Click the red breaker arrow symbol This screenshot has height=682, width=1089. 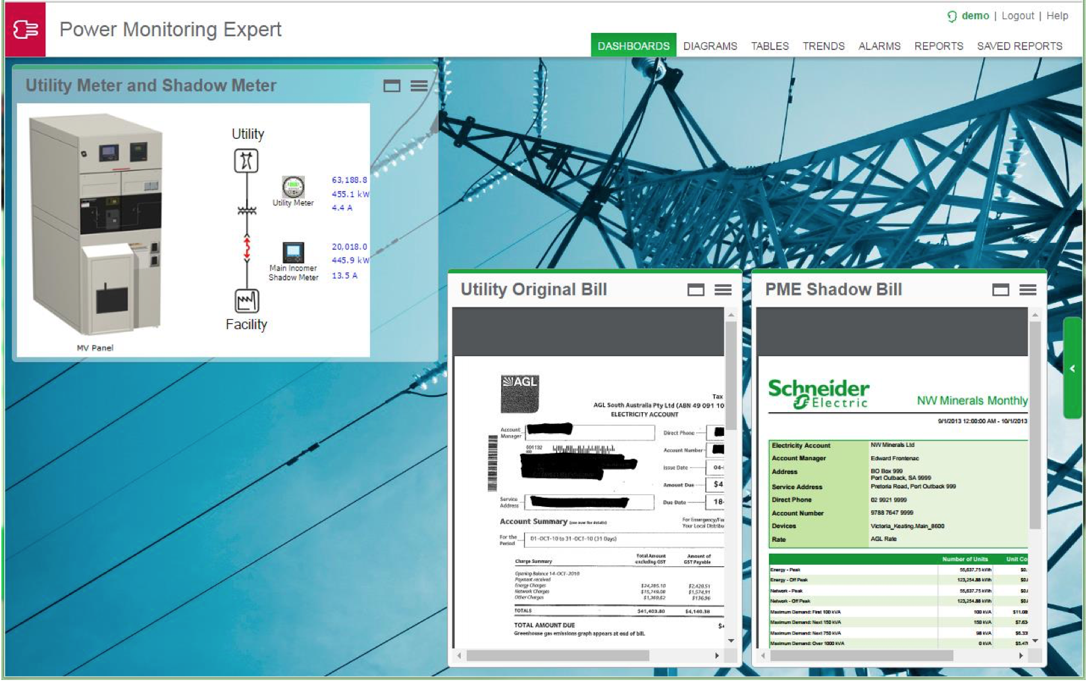(248, 248)
